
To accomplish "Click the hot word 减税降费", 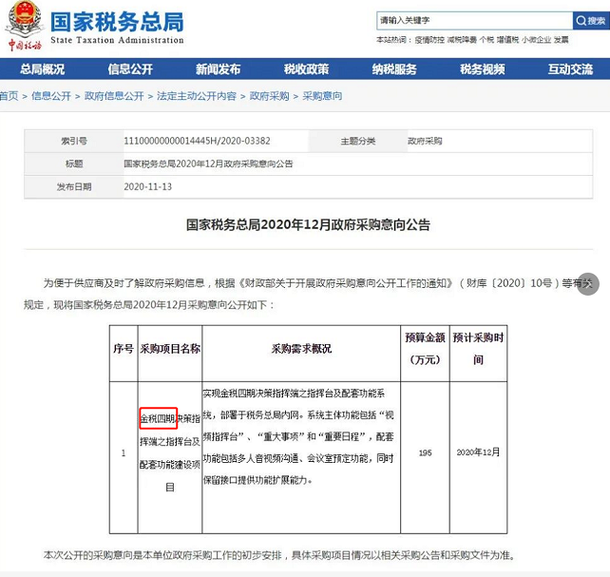I will [x=462, y=40].
